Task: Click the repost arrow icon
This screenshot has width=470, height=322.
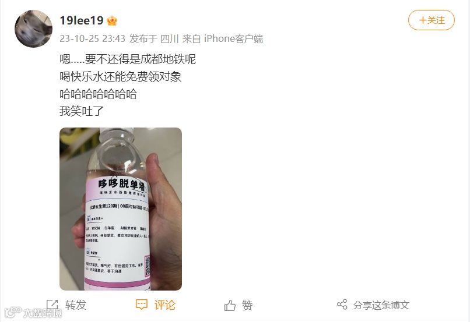Action: click(52, 305)
